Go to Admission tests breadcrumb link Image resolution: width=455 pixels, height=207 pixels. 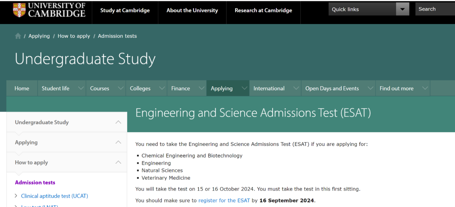[117, 36]
